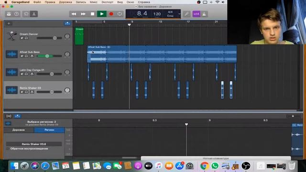The image size is (306, 172).
Task: Open WhatsApp from the Dock
Action: click(x=215, y=166)
